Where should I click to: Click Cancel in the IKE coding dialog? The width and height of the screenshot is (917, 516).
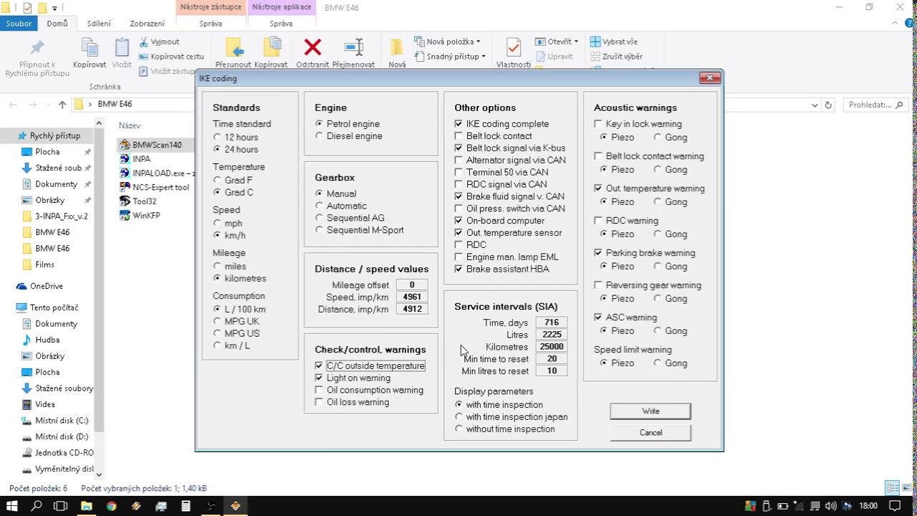pos(650,433)
